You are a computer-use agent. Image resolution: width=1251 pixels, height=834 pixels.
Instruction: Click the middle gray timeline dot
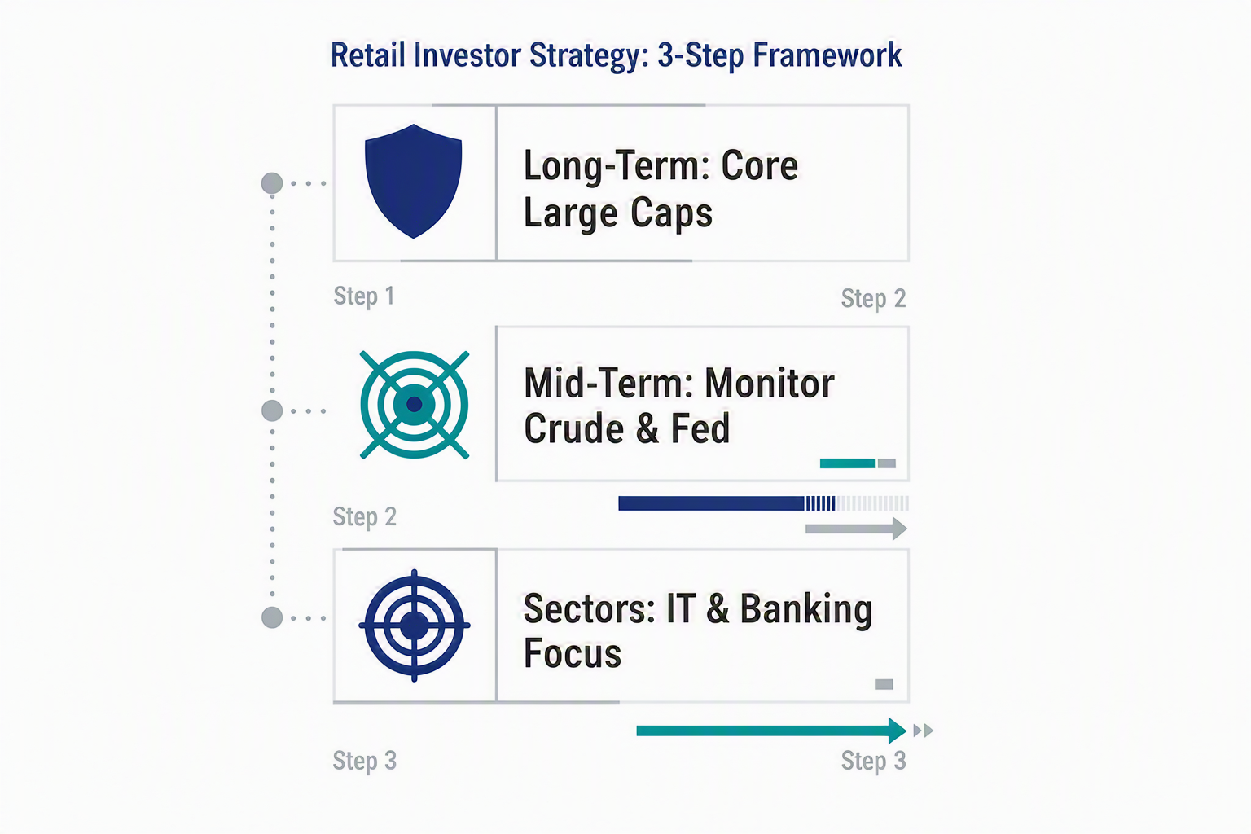[272, 410]
